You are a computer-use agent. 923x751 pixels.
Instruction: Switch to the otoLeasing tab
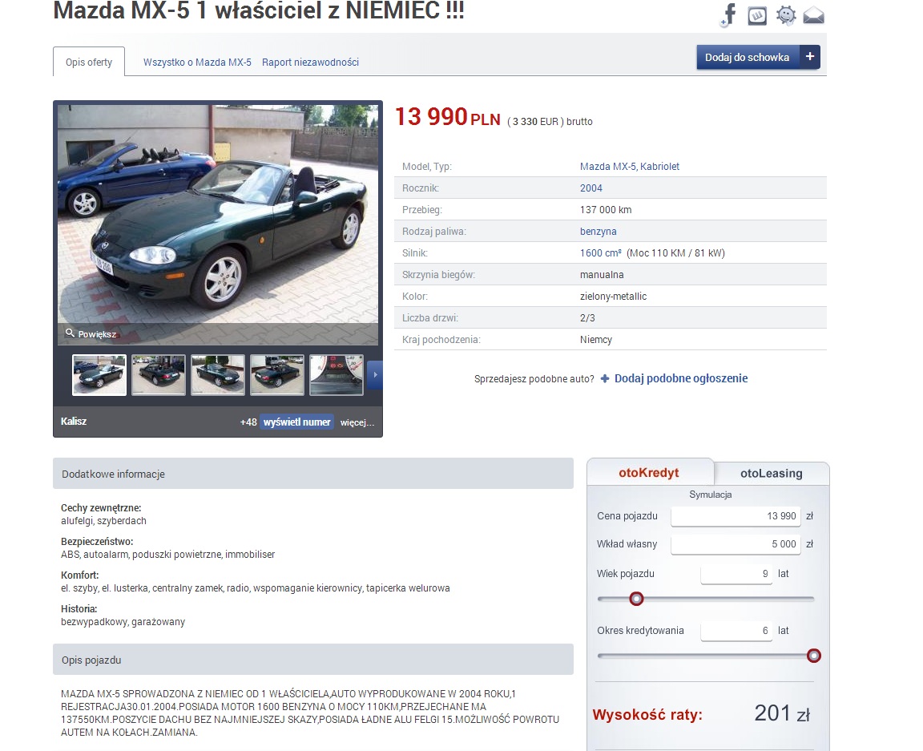[x=771, y=473]
